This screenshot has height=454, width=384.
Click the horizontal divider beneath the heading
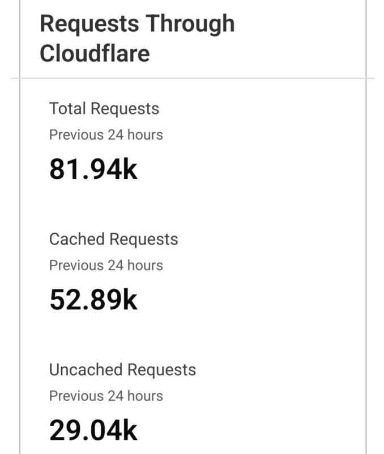193,78
